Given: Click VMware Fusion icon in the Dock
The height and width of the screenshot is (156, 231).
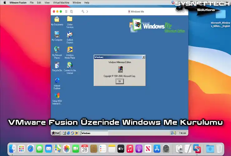Looking at the screenshot, I should (197, 149).
